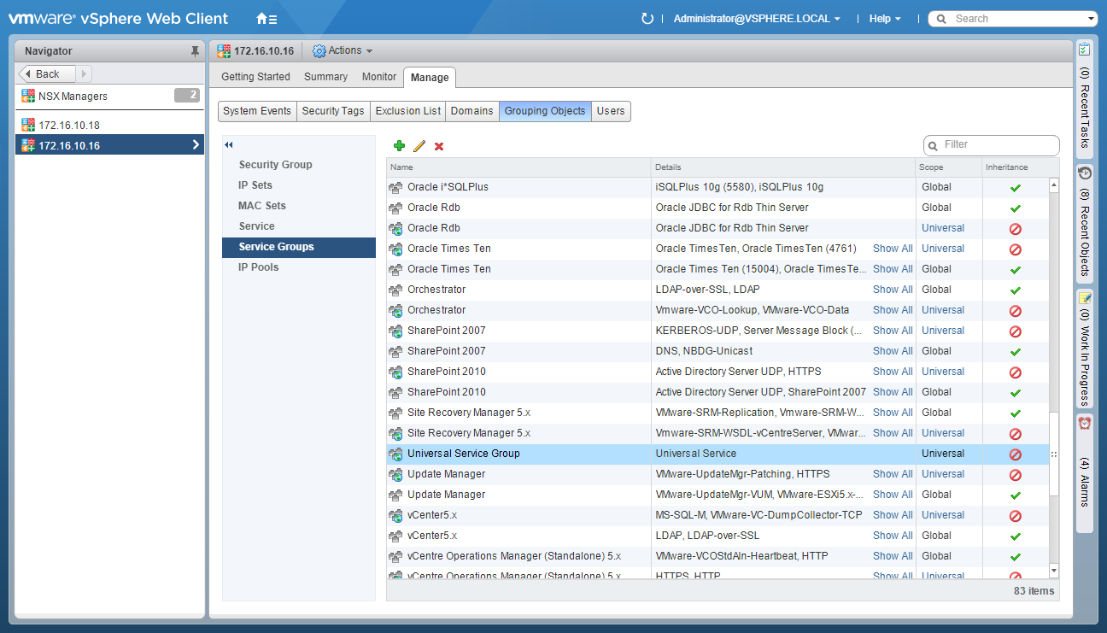This screenshot has width=1107, height=633.
Task: Switch to the Security Tags tab
Action: pos(333,111)
